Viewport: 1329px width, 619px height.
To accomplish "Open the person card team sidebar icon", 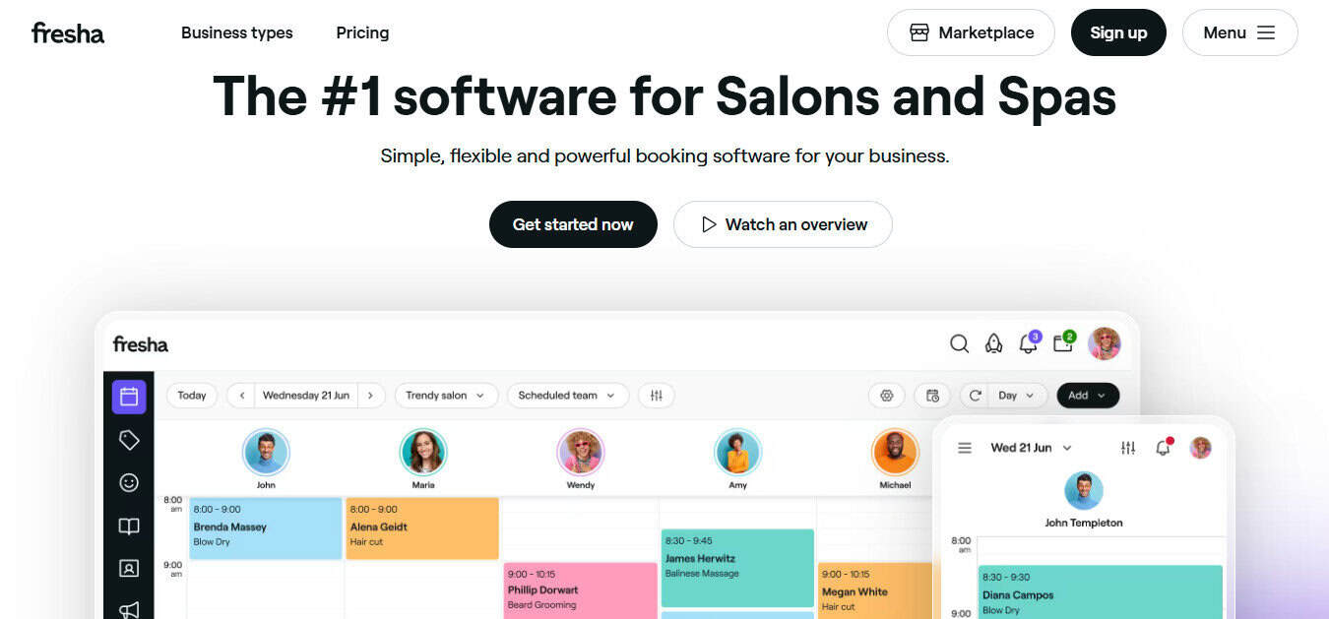I will (x=129, y=568).
